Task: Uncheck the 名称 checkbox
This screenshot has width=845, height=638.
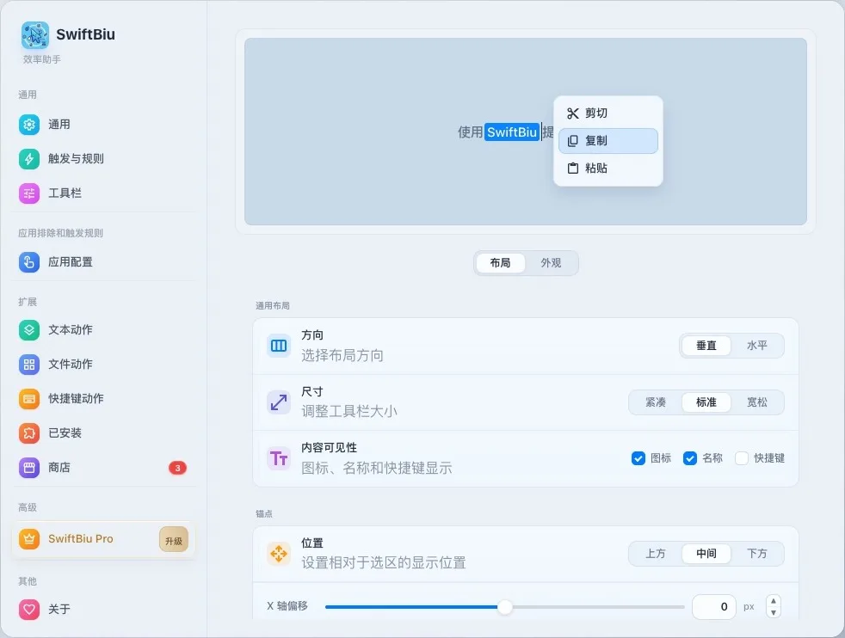Action: click(x=690, y=458)
